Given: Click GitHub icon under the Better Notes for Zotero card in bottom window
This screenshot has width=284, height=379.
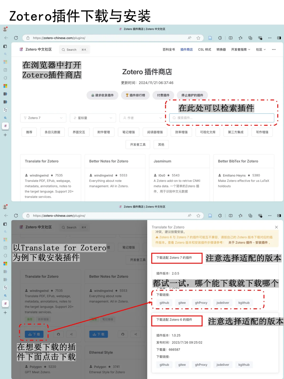Looking at the screenshot, I should (x=123, y=334).
